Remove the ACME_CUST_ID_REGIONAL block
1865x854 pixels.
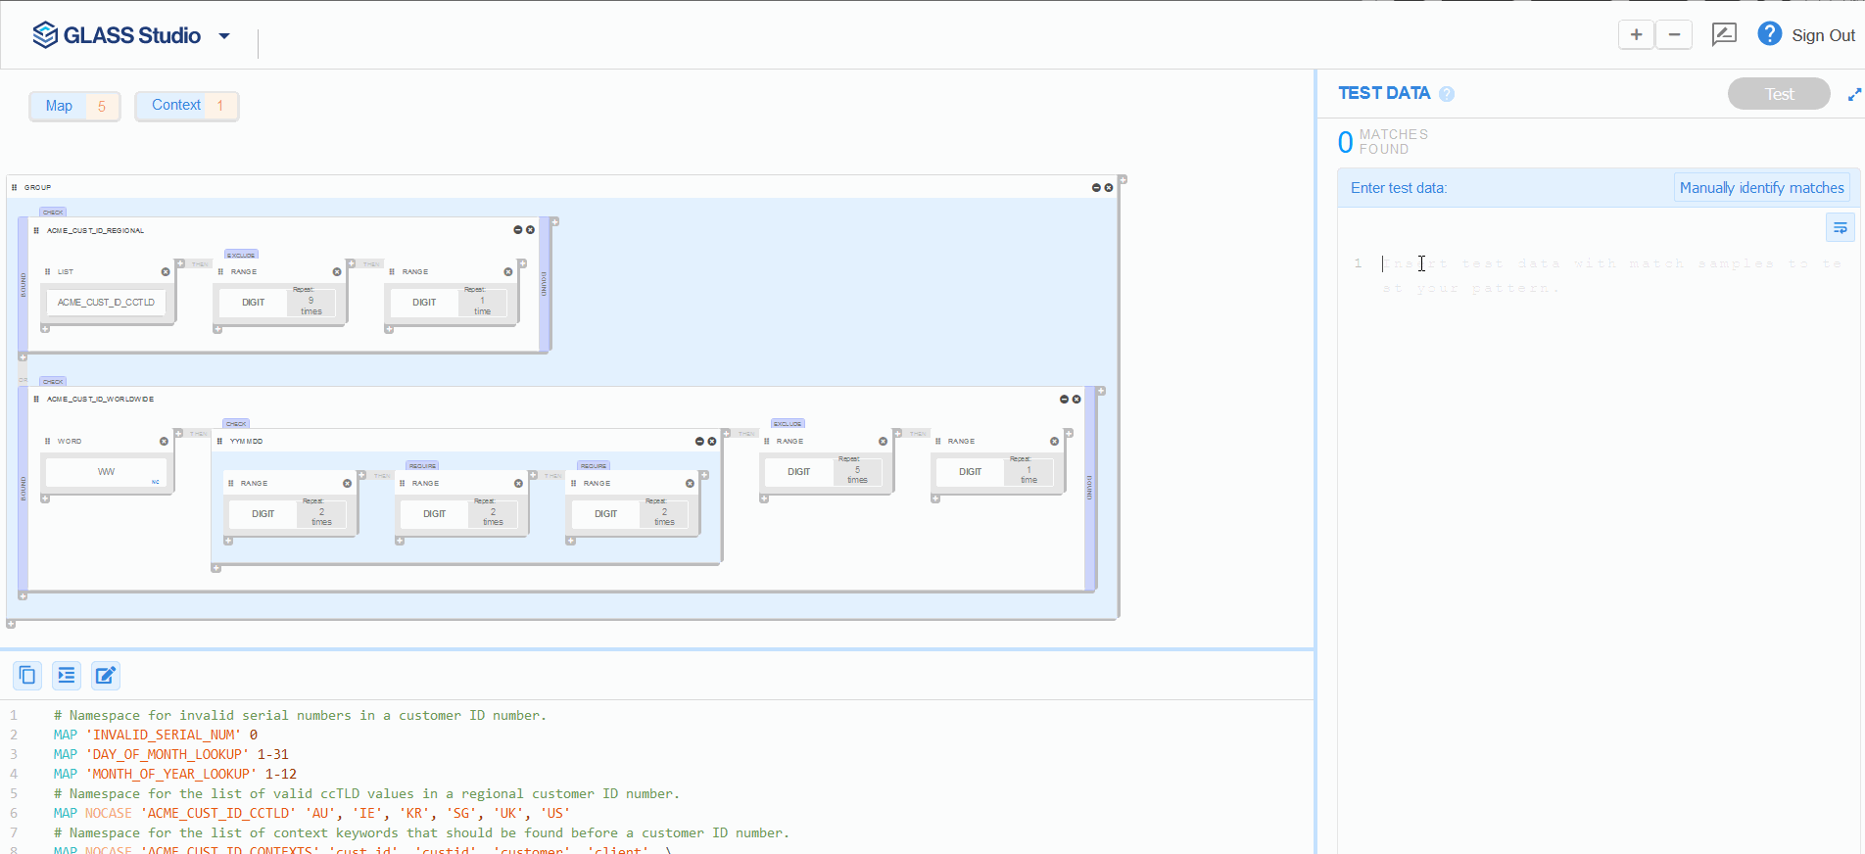[x=530, y=230]
